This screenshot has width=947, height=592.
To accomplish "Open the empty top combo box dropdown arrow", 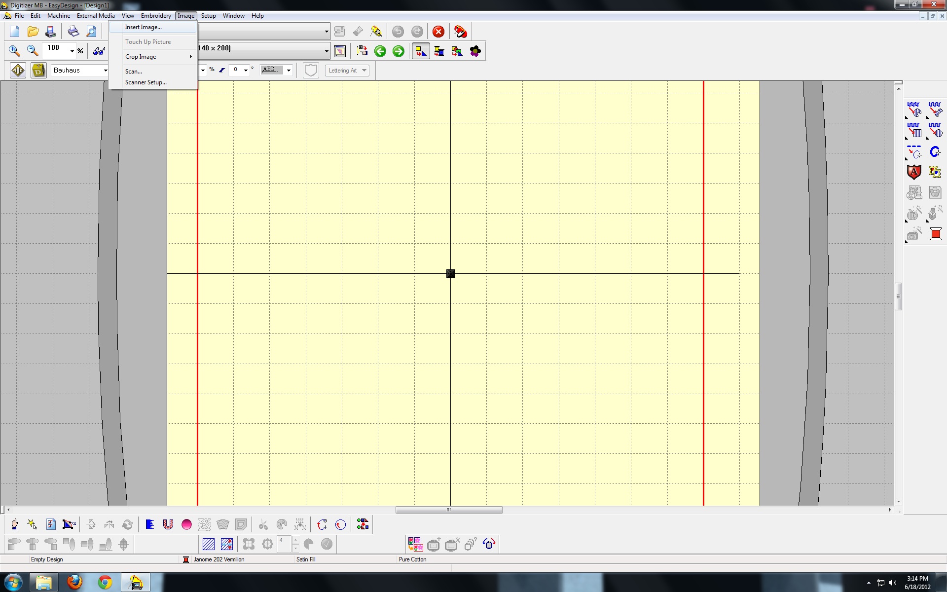I will coord(327,32).
